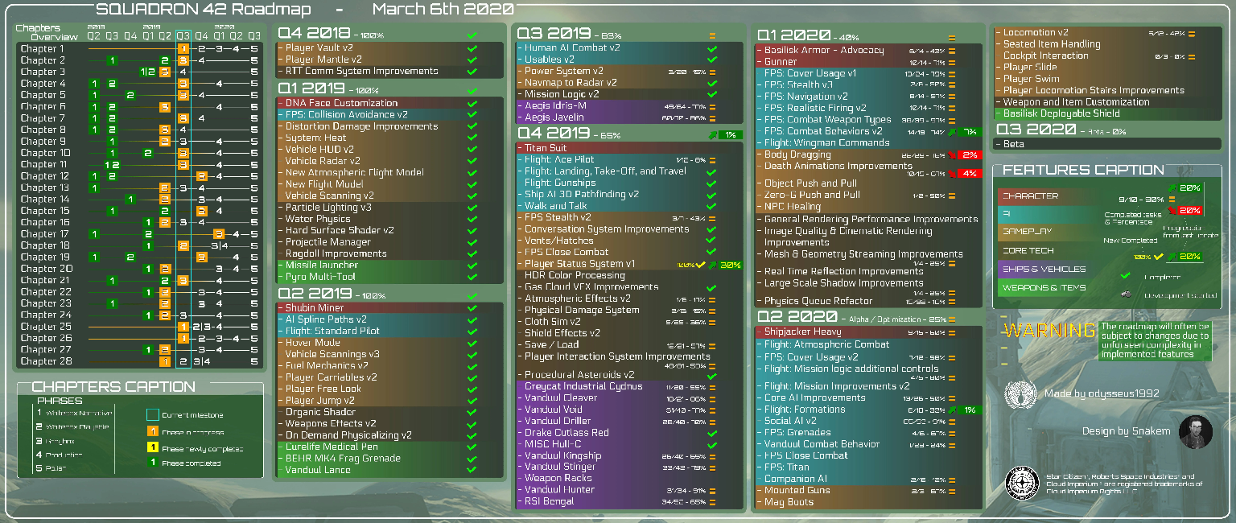Click the orange status bars next to Gunner
The width and height of the screenshot is (1236, 523).
952,62
